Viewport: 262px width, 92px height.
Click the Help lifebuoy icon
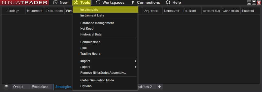[168, 3]
